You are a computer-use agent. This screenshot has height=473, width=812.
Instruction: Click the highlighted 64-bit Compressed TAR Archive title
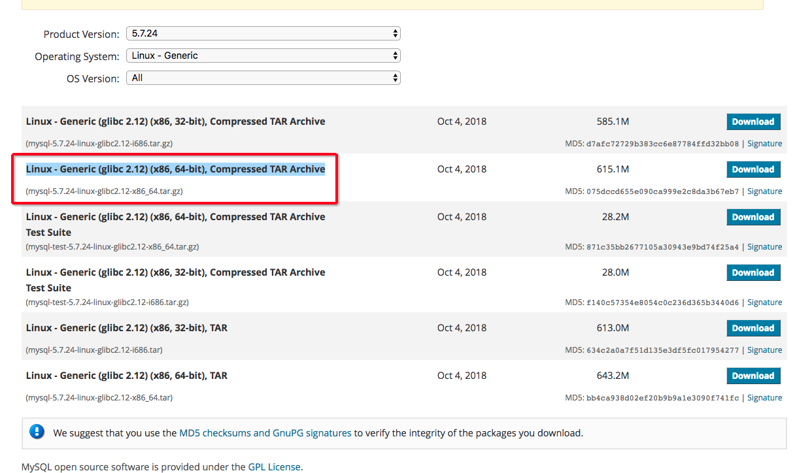click(x=175, y=169)
